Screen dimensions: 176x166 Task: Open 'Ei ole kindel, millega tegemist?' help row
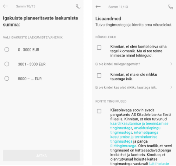134,64
